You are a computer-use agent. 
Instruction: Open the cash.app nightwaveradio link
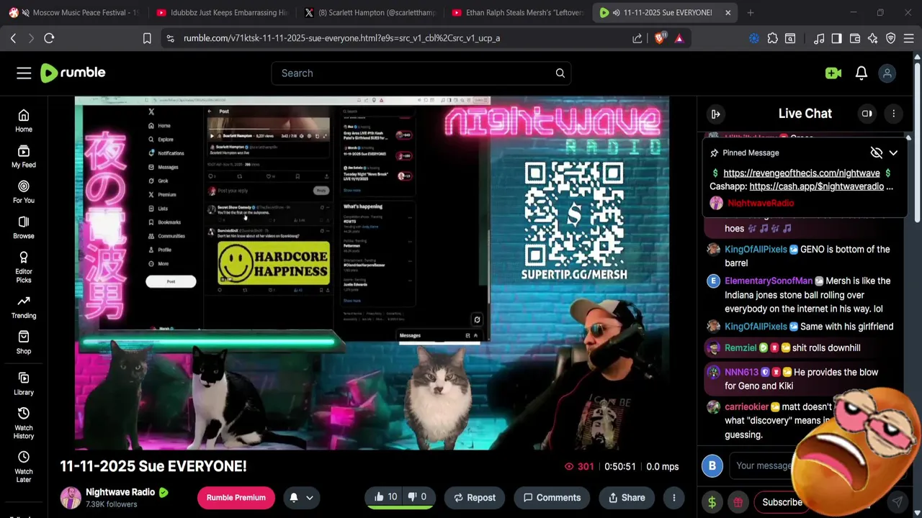pyautogui.click(x=816, y=186)
